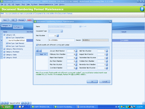
Task: Expand DocType: Cash Receipt node
Action: coord(7,43)
